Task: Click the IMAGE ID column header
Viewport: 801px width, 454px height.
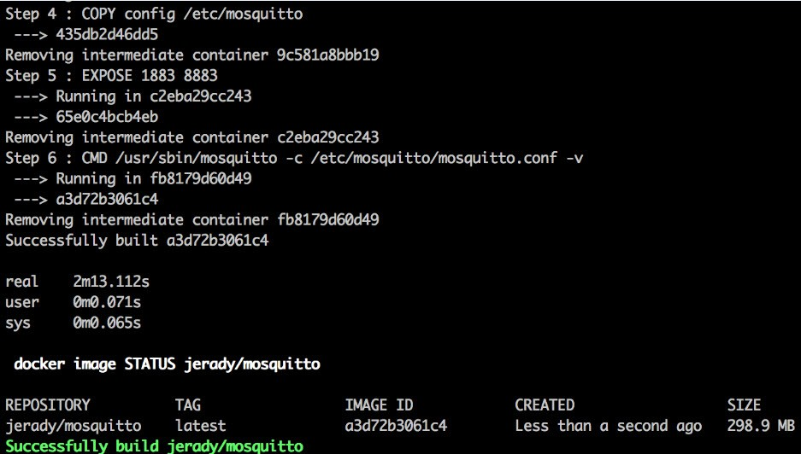Action: coord(378,405)
